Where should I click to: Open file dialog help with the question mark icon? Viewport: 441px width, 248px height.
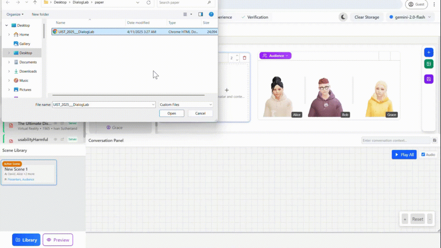211,14
